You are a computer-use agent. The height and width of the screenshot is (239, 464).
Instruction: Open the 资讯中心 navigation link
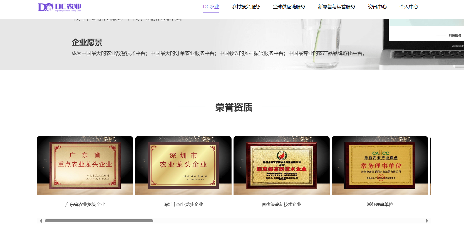click(377, 7)
